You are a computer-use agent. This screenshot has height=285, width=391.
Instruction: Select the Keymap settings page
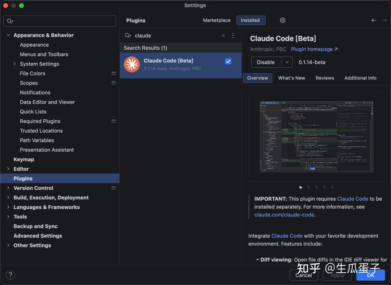pyautogui.click(x=24, y=159)
